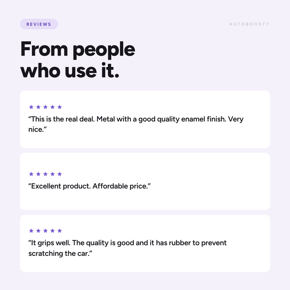Click the middle star of the Excellent product review

(x=45, y=174)
